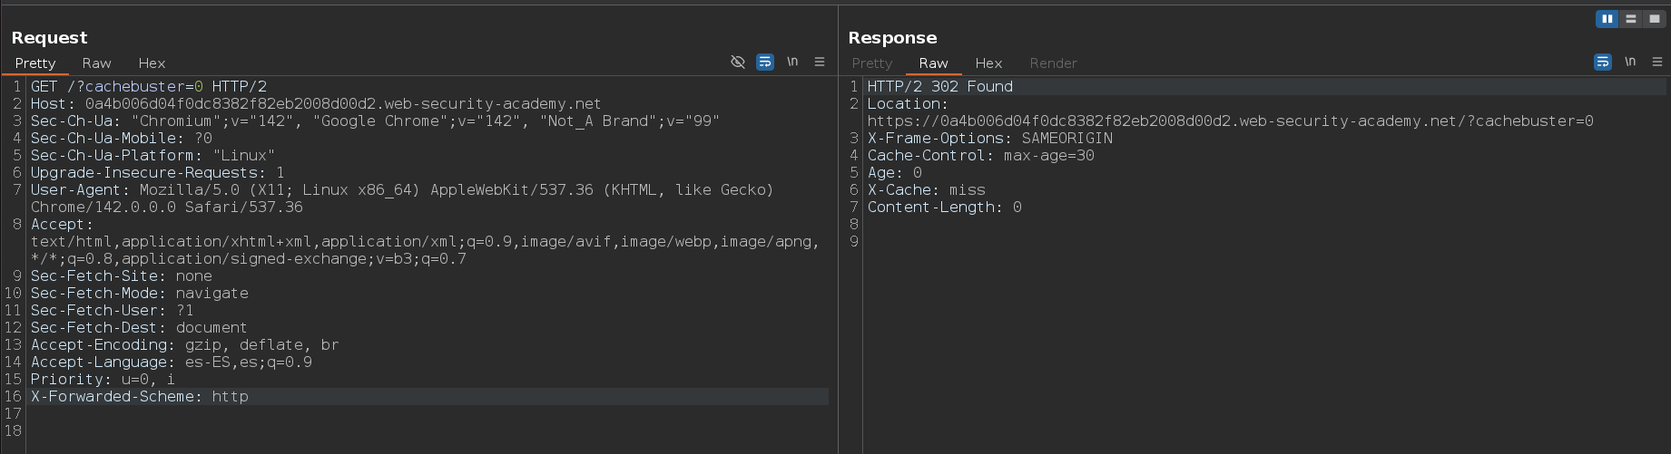Switch to the top-bottom split layout
1671x454 pixels.
(x=1631, y=19)
